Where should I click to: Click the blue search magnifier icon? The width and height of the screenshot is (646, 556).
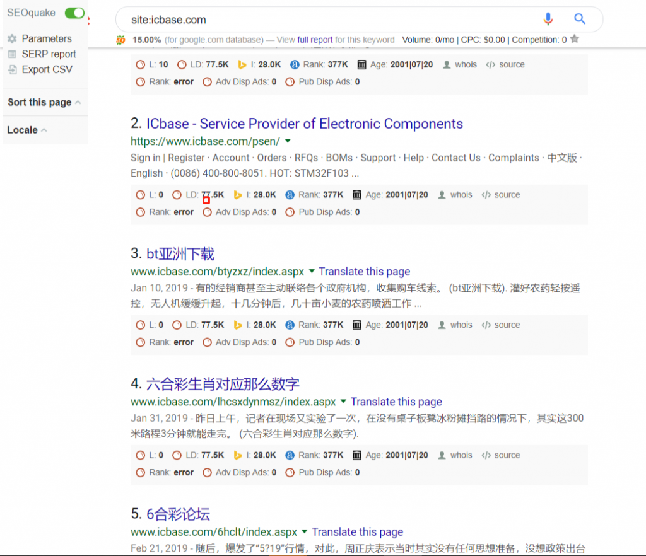click(x=579, y=20)
